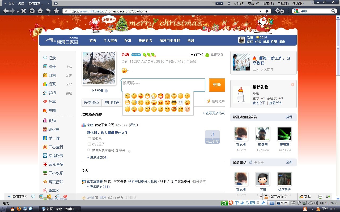Image resolution: width=340 pixels, height=212 pixels.
Task: Click the go arrow next to the address bar
Action: (x=268, y=11)
